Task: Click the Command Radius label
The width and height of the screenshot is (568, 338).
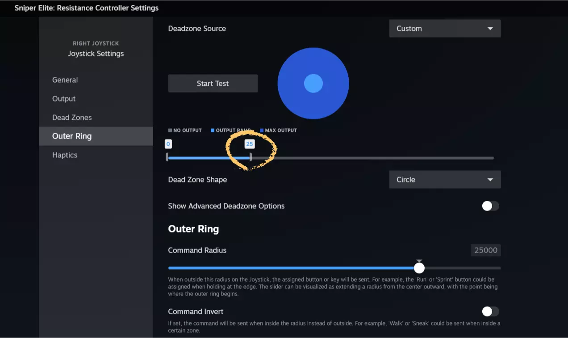Action: [x=197, y=250]
